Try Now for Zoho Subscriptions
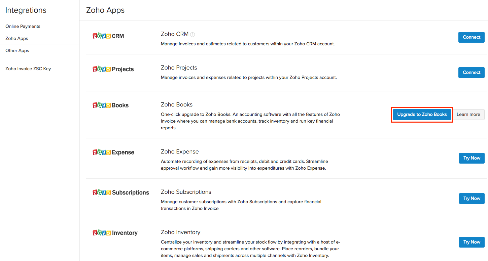 point(472,199)
